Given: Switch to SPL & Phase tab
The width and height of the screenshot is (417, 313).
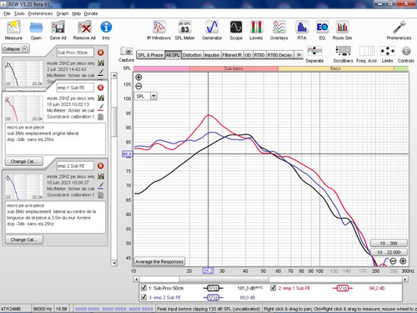Looking at the screenshot, I should [150, 55].
